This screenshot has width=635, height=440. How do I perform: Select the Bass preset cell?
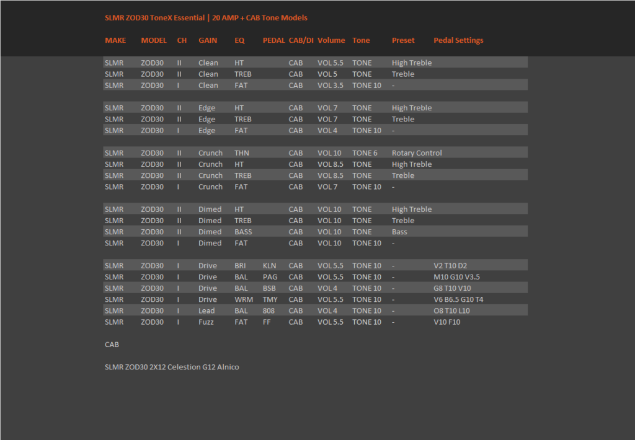399,232
